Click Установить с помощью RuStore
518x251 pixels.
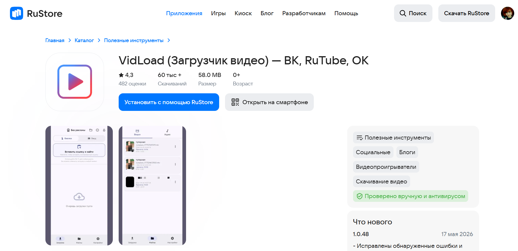(169, 102)
